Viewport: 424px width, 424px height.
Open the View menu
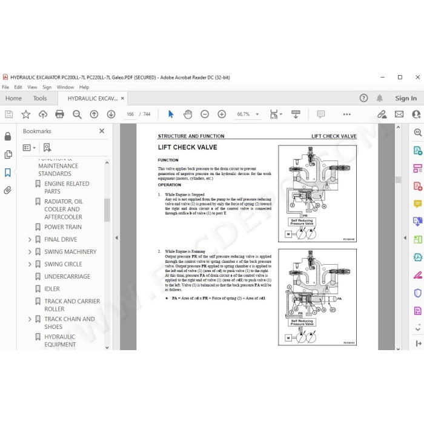tap(32, 87)
